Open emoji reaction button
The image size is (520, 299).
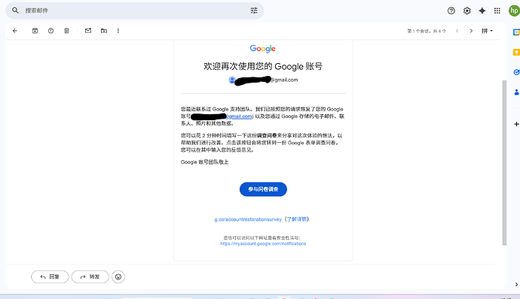(118, 277)
